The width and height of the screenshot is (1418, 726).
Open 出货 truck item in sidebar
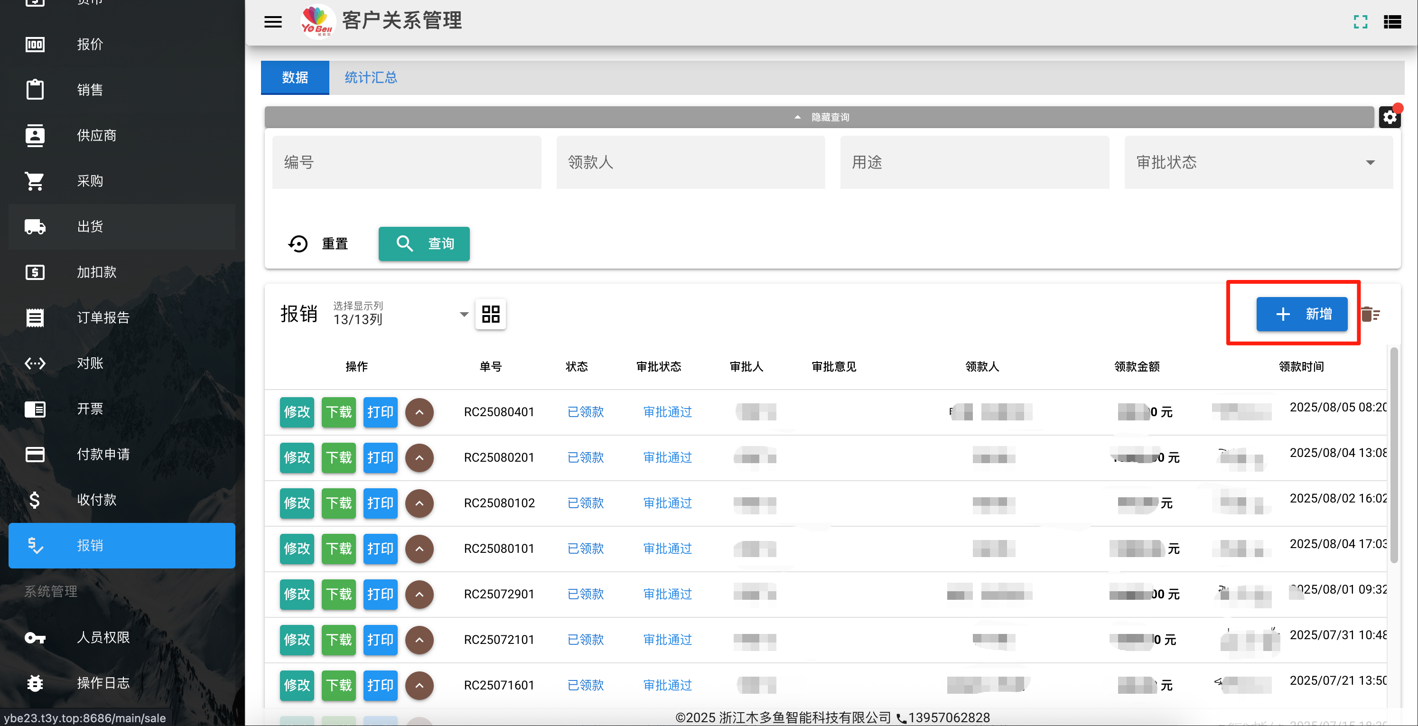click(x=121, y=226)
